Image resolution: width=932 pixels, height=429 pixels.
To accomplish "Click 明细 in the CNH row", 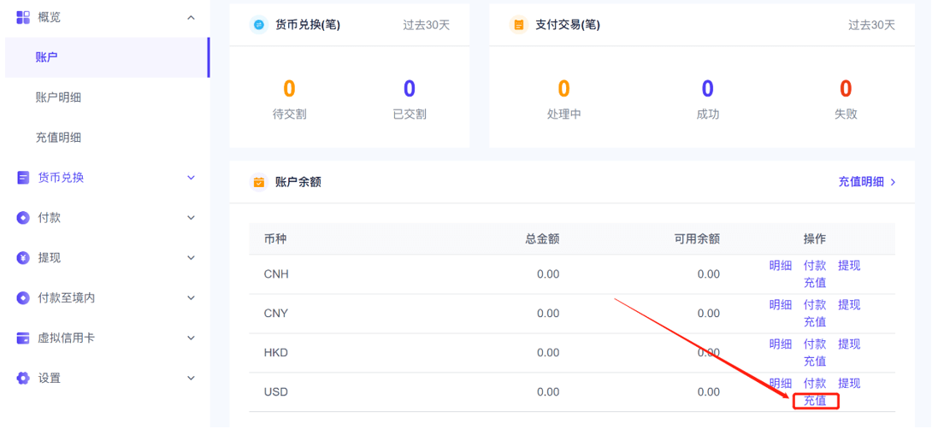I will [781, 266].
